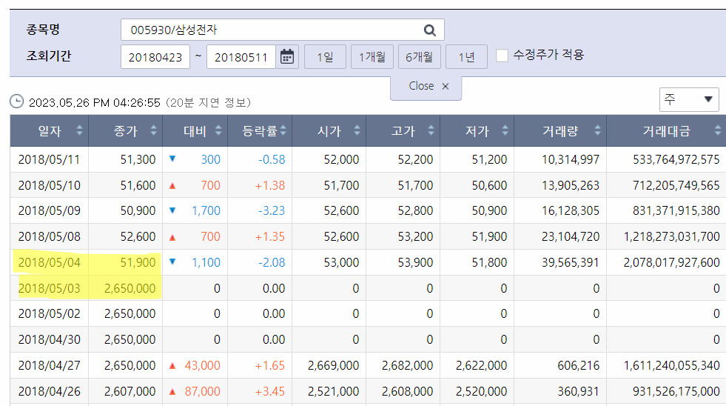
Task: Select the 2018/04/26 date cell
Action: 50,392
